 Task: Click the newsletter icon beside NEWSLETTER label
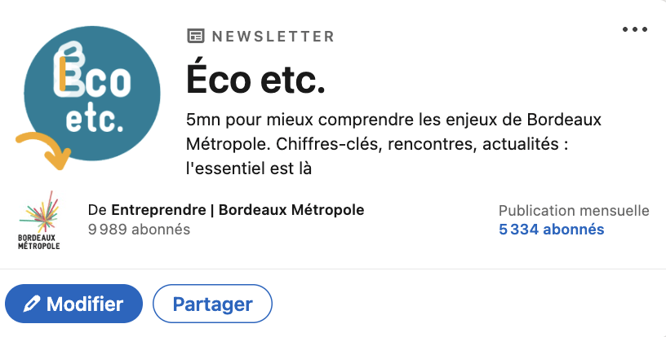click(x=196, y=36)
